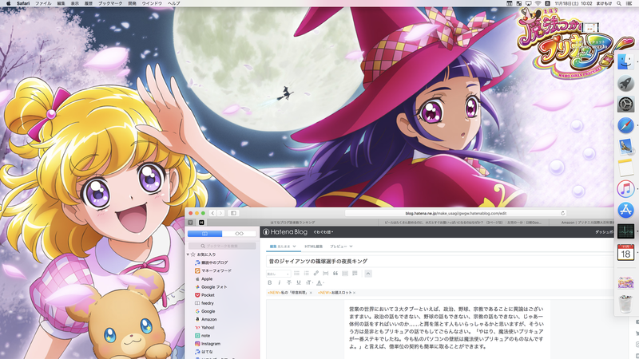This screenshot has width=639, height=359.
Task: Open Finder from the Dock
Action: (x=625, y=62)
